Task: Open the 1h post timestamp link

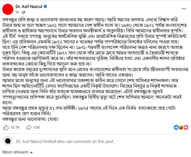Action: [17, 12]
